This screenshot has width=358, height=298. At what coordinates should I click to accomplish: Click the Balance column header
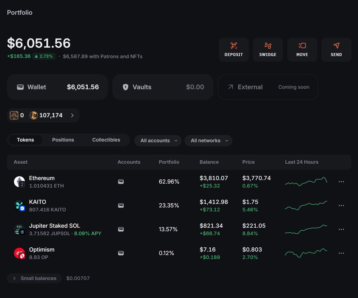(x=209, y=162)
